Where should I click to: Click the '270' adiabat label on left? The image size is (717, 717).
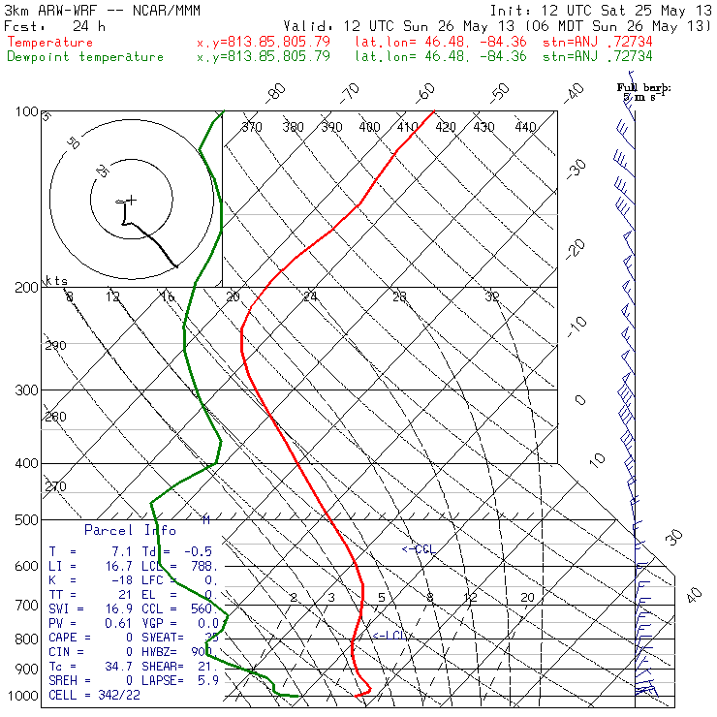(56, 486)
